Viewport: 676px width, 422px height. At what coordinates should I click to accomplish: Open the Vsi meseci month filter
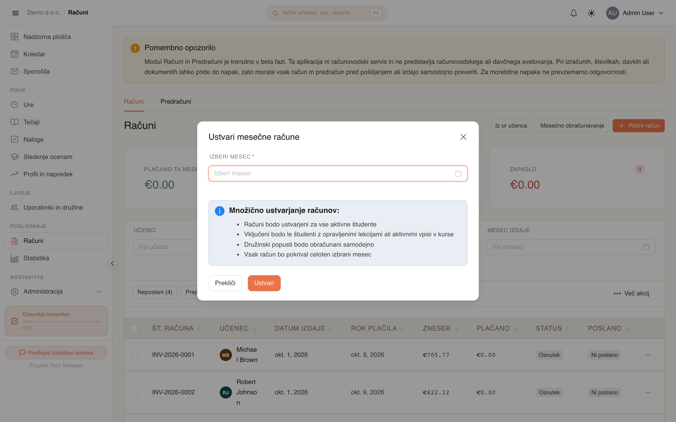pos(571,247)
